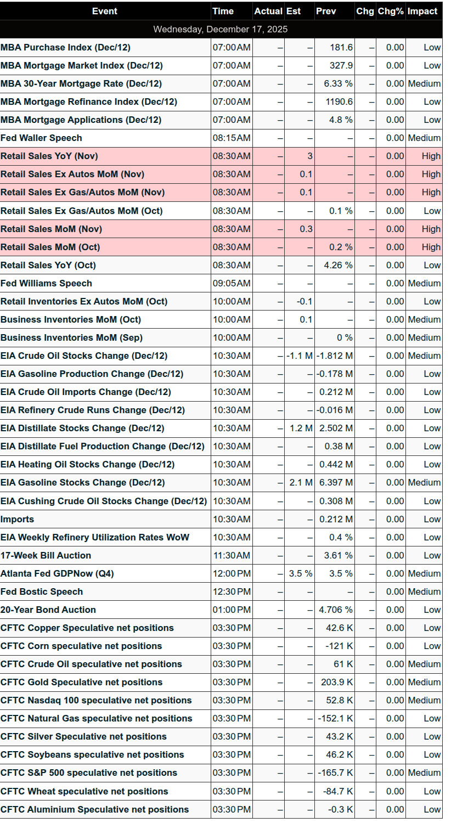Click the 6.33 % previous value for MBA 30-Year Mortgage Rate
This screenshot has width=451, height=823.
(338, 84)
